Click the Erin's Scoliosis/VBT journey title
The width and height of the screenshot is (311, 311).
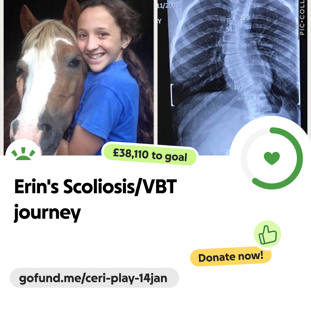point(95,200)
